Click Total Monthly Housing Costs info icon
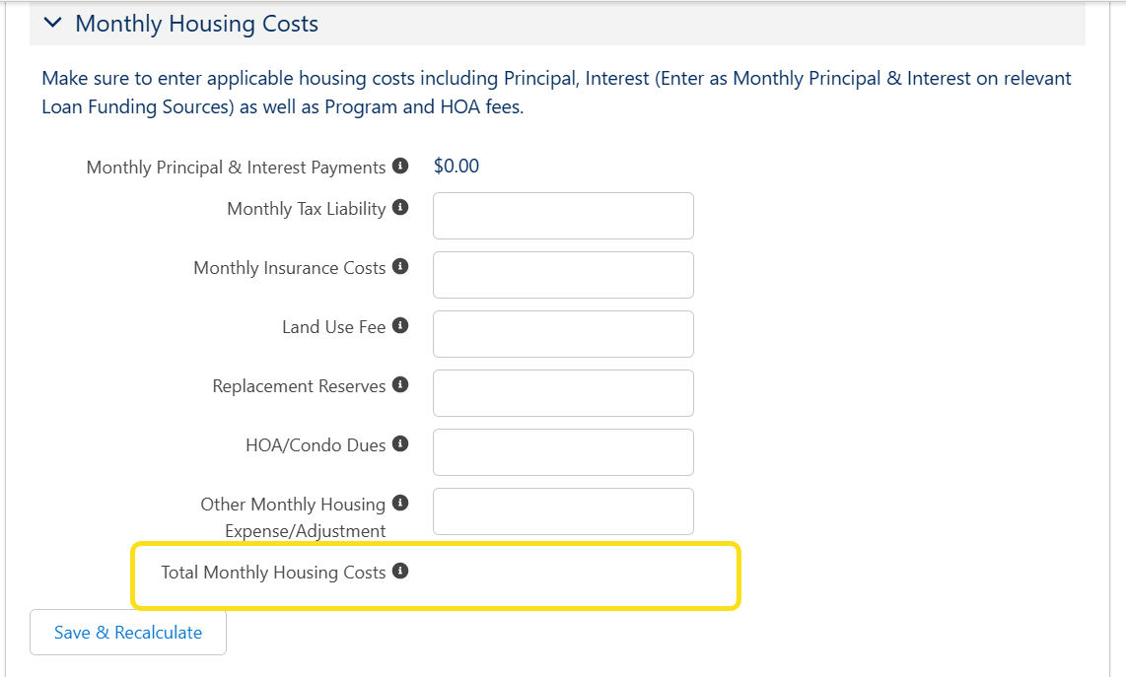Image resolution: width=1126 pixels, height=677 pixels. pos(400,572)
